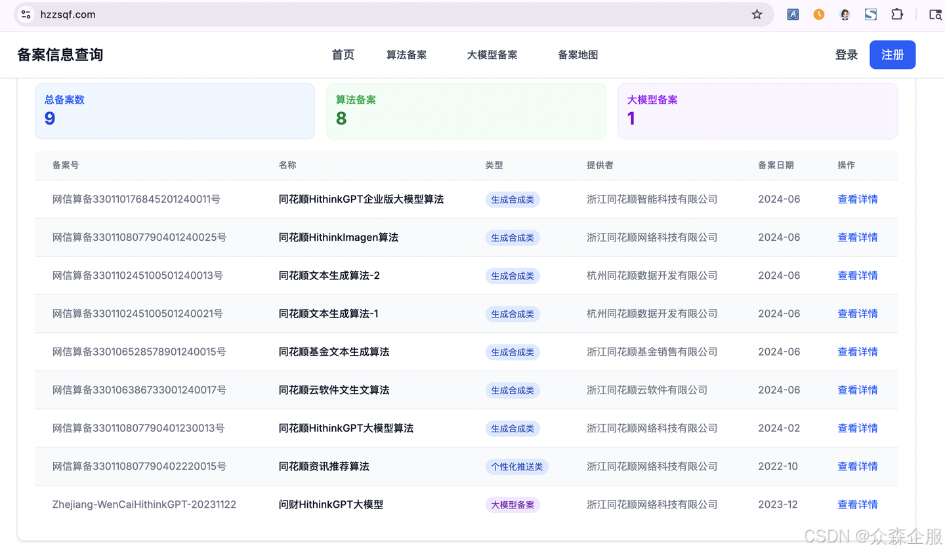Viewport: 945px width, 553px height.
Task: Select the name 同花顺HithinkGPT企业版大模型算法
Action: 361,199
